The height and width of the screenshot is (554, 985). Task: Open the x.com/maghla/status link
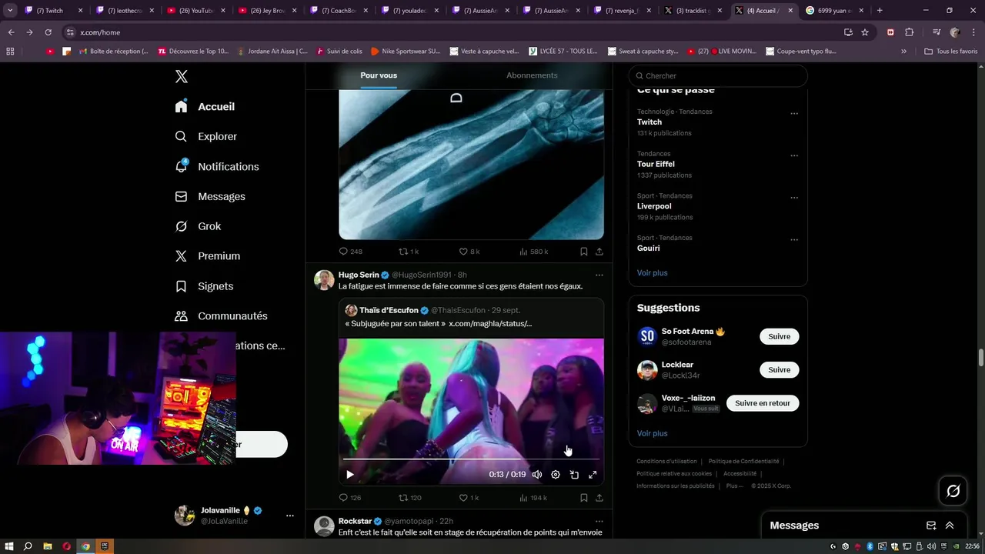point(490,324)
